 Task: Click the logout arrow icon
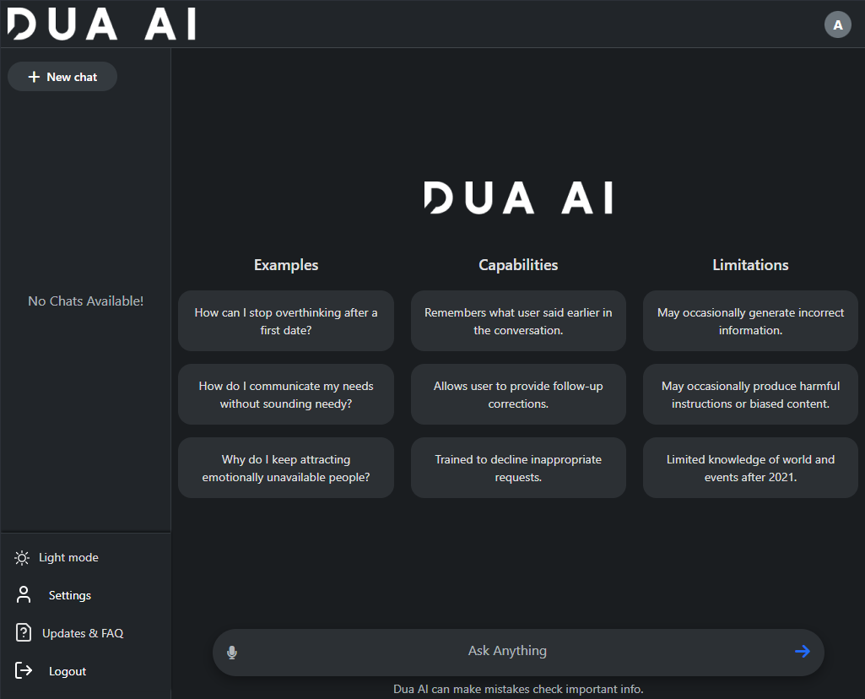pos(24,671)
